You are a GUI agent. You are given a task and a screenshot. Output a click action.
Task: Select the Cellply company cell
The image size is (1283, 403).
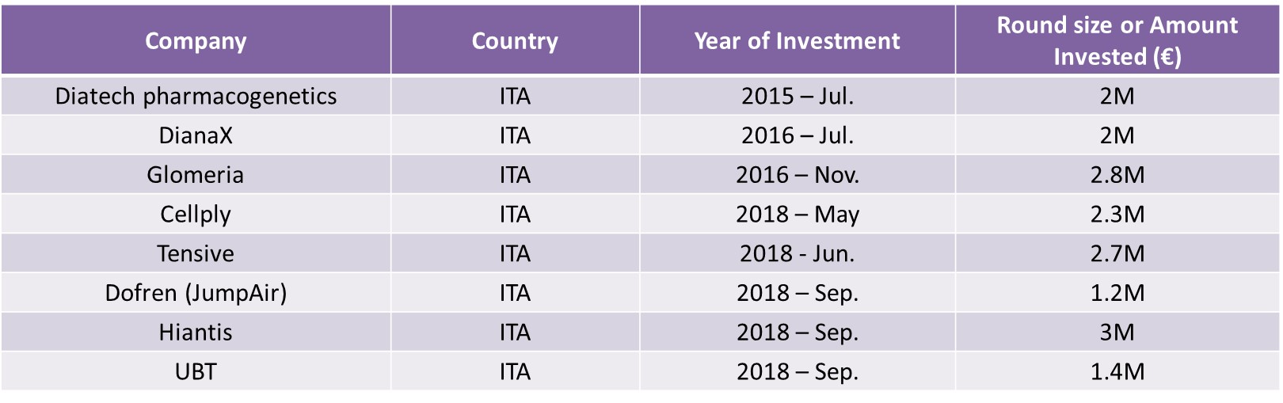(x=196, y=215)
